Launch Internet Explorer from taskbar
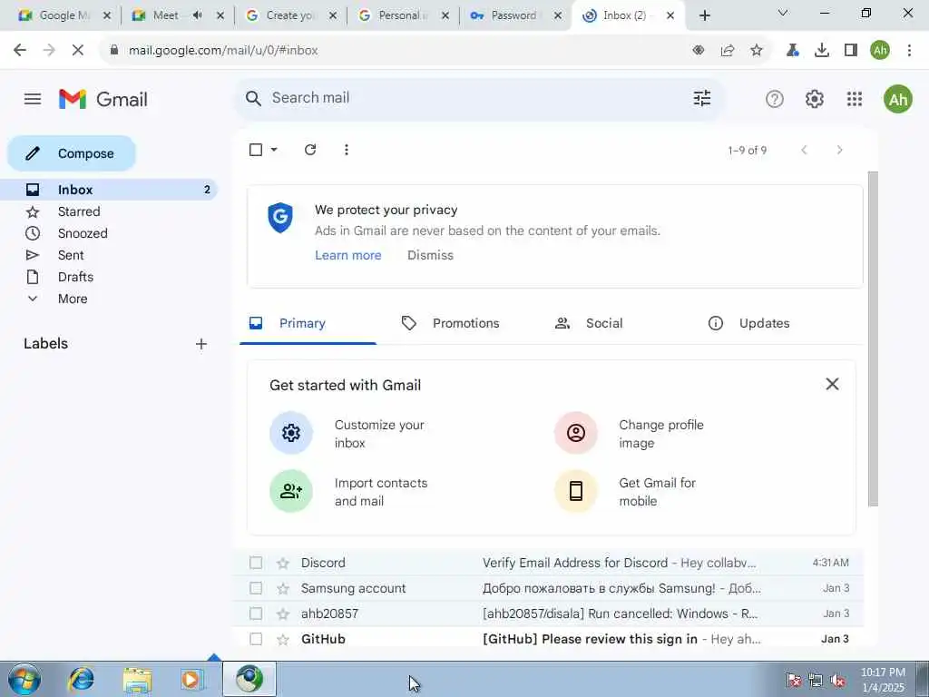The width and height of the screenshot is (929, 697). [x=81, y=679]
